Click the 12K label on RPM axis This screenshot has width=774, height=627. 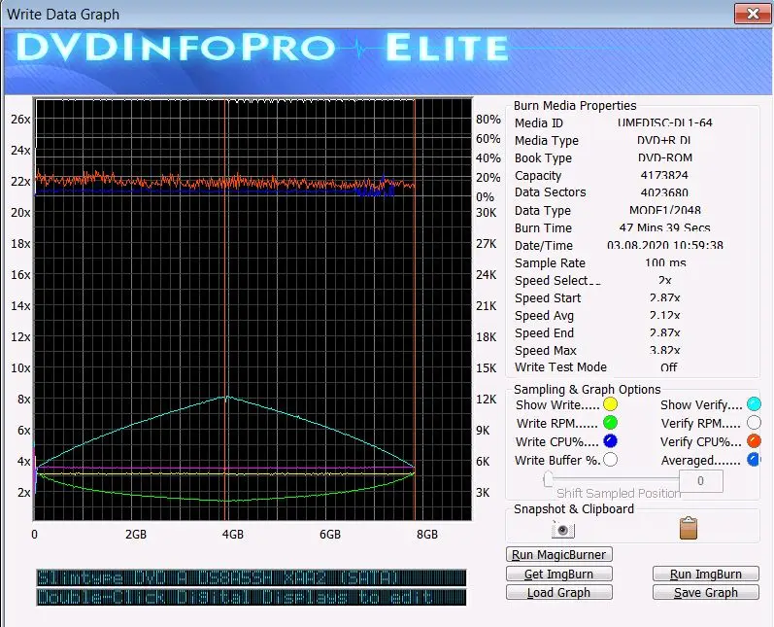pos(487,399)
